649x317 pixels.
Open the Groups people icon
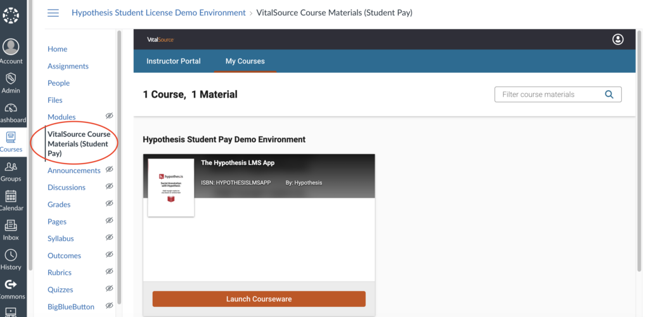(11, 167)
